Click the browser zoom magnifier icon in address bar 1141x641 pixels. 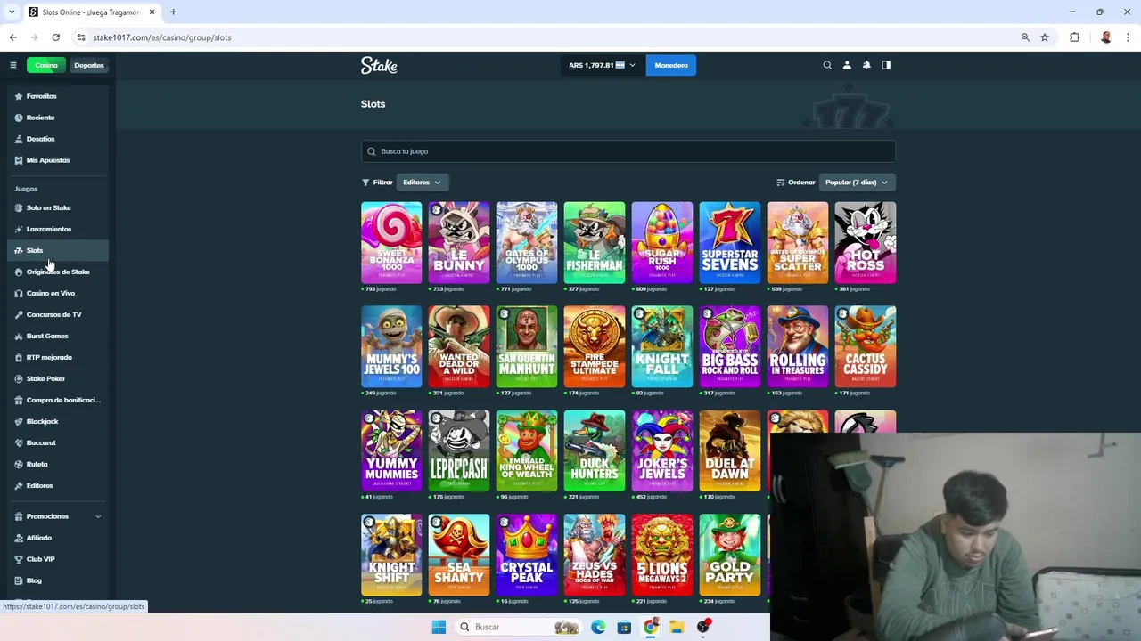point(1025,37)
